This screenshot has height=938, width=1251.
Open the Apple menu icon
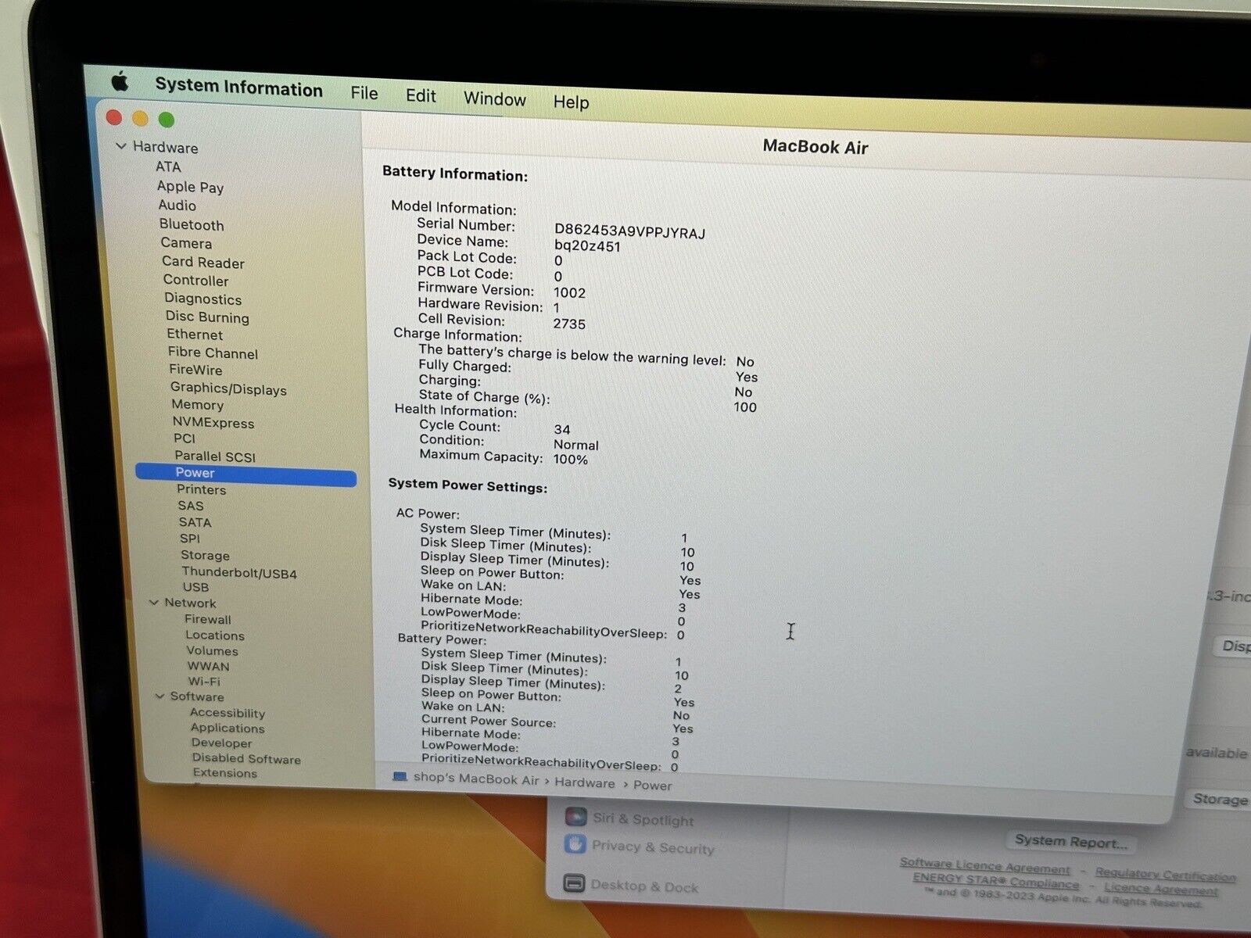[120, 81]
